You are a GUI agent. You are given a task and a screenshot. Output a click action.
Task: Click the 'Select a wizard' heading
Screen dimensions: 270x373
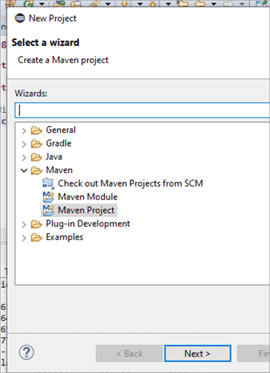[x=45, y=43]
